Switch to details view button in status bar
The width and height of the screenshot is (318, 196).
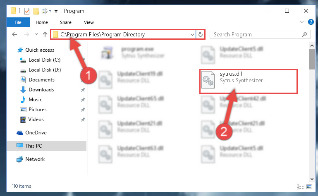pyautogui.click(x=300, y=186)
